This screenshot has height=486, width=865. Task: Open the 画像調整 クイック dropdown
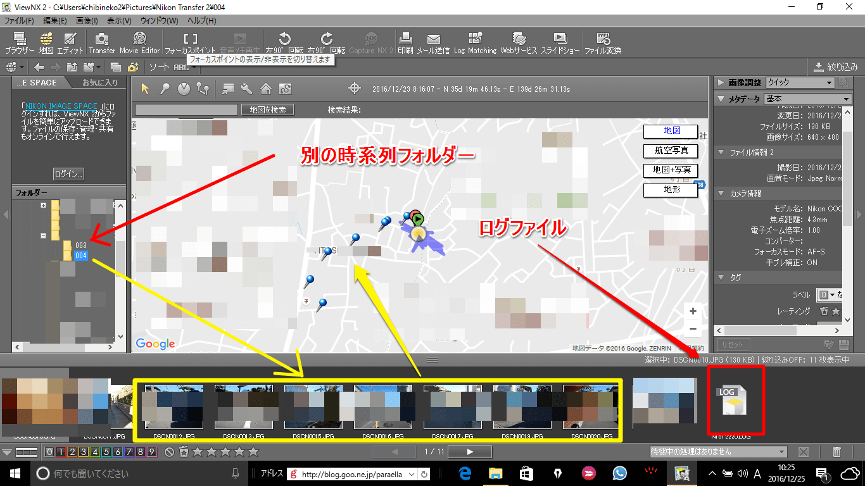(799, 83)
